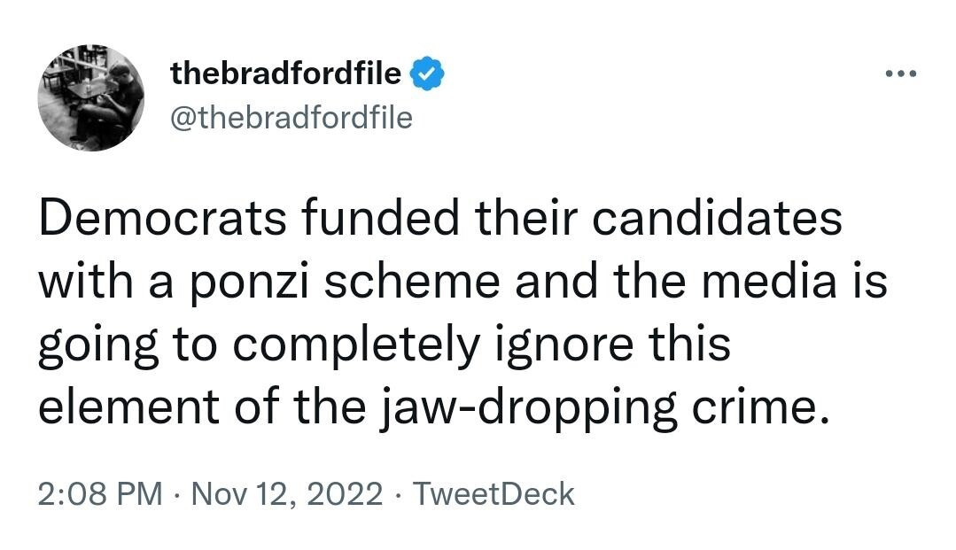Open thebradfordfile profile picture

[x=90, y=97]
